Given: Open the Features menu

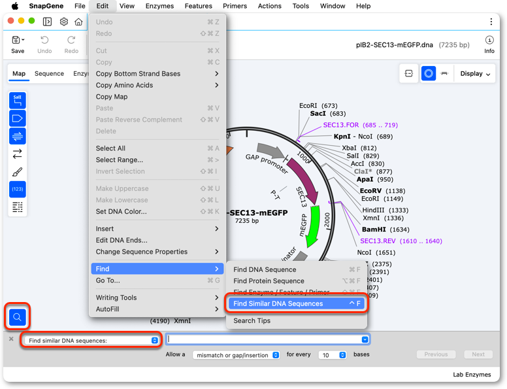Looking at the screenshot, I should [198, 6].
